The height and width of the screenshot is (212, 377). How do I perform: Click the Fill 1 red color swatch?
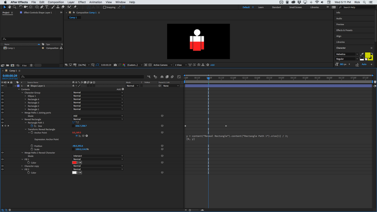coord(74,163)
